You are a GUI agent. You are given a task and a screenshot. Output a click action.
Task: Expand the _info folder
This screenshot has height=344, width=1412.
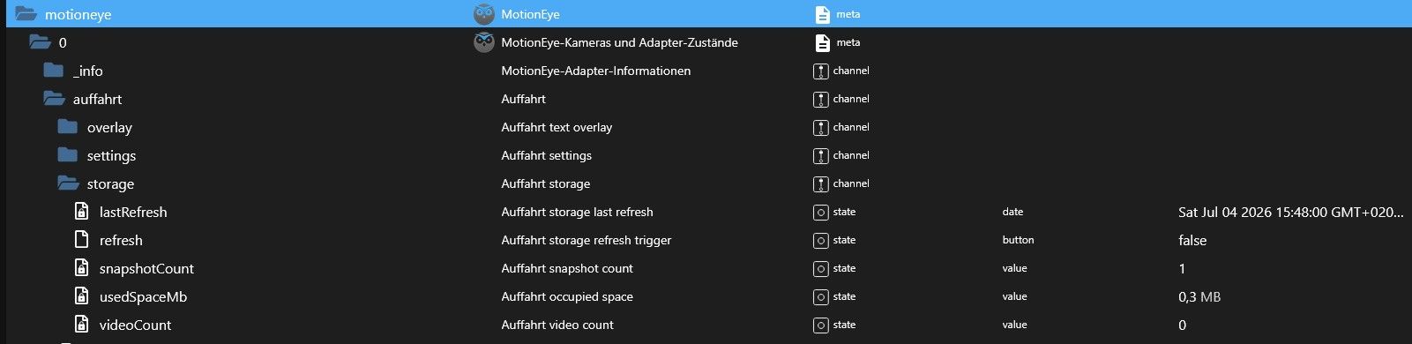pos(54,71)
